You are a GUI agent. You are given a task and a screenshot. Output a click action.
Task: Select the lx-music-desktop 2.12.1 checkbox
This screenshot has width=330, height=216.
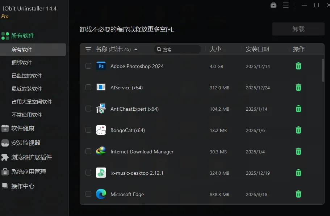[88, 173]
